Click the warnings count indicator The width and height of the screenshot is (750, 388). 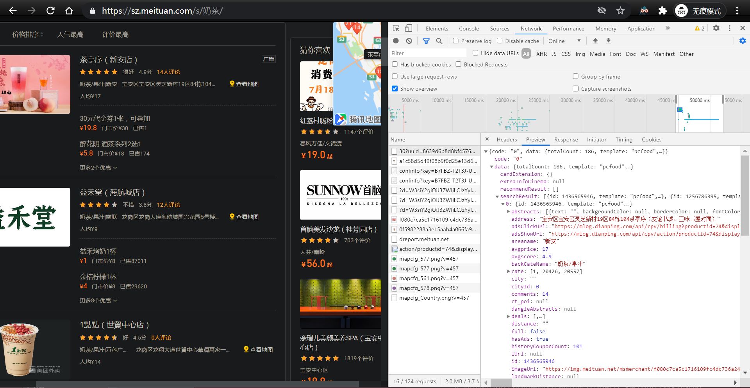pos(700,28)
